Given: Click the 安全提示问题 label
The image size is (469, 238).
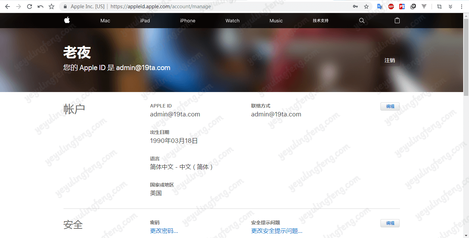Looking at the screenshot, I should (266, 223).
